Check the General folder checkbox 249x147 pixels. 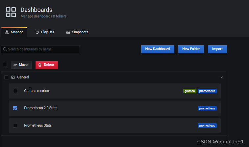pos(6,77)
